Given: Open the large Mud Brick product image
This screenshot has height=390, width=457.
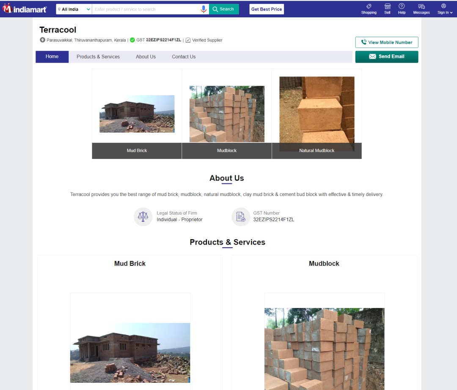Looking at the screenshot, I should coord(130,353).
